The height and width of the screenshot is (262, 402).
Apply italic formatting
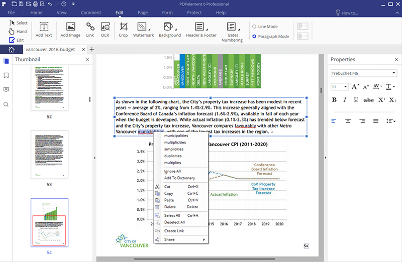345,99
